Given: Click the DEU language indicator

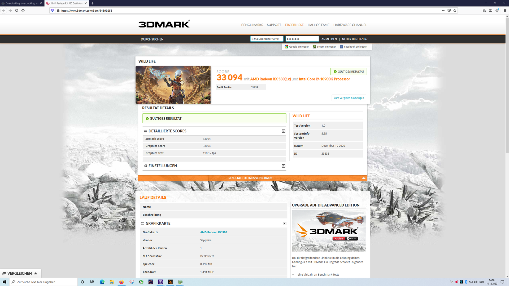Looking at the screenshot, I should point(481,282).
